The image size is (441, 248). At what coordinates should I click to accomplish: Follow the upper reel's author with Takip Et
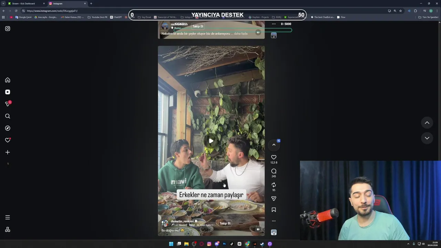click(x=198, y=26)
